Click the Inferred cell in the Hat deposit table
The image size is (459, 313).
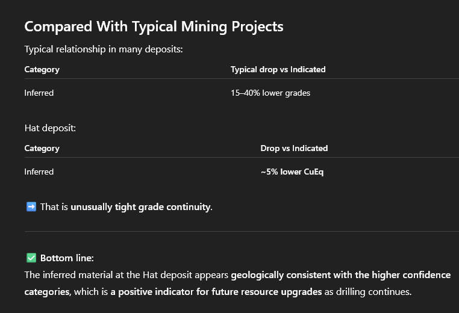(39, 172)
